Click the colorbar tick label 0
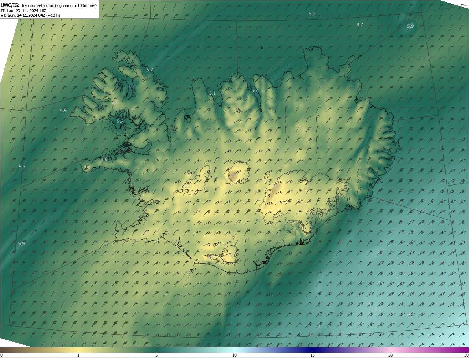 coord(1,355)
